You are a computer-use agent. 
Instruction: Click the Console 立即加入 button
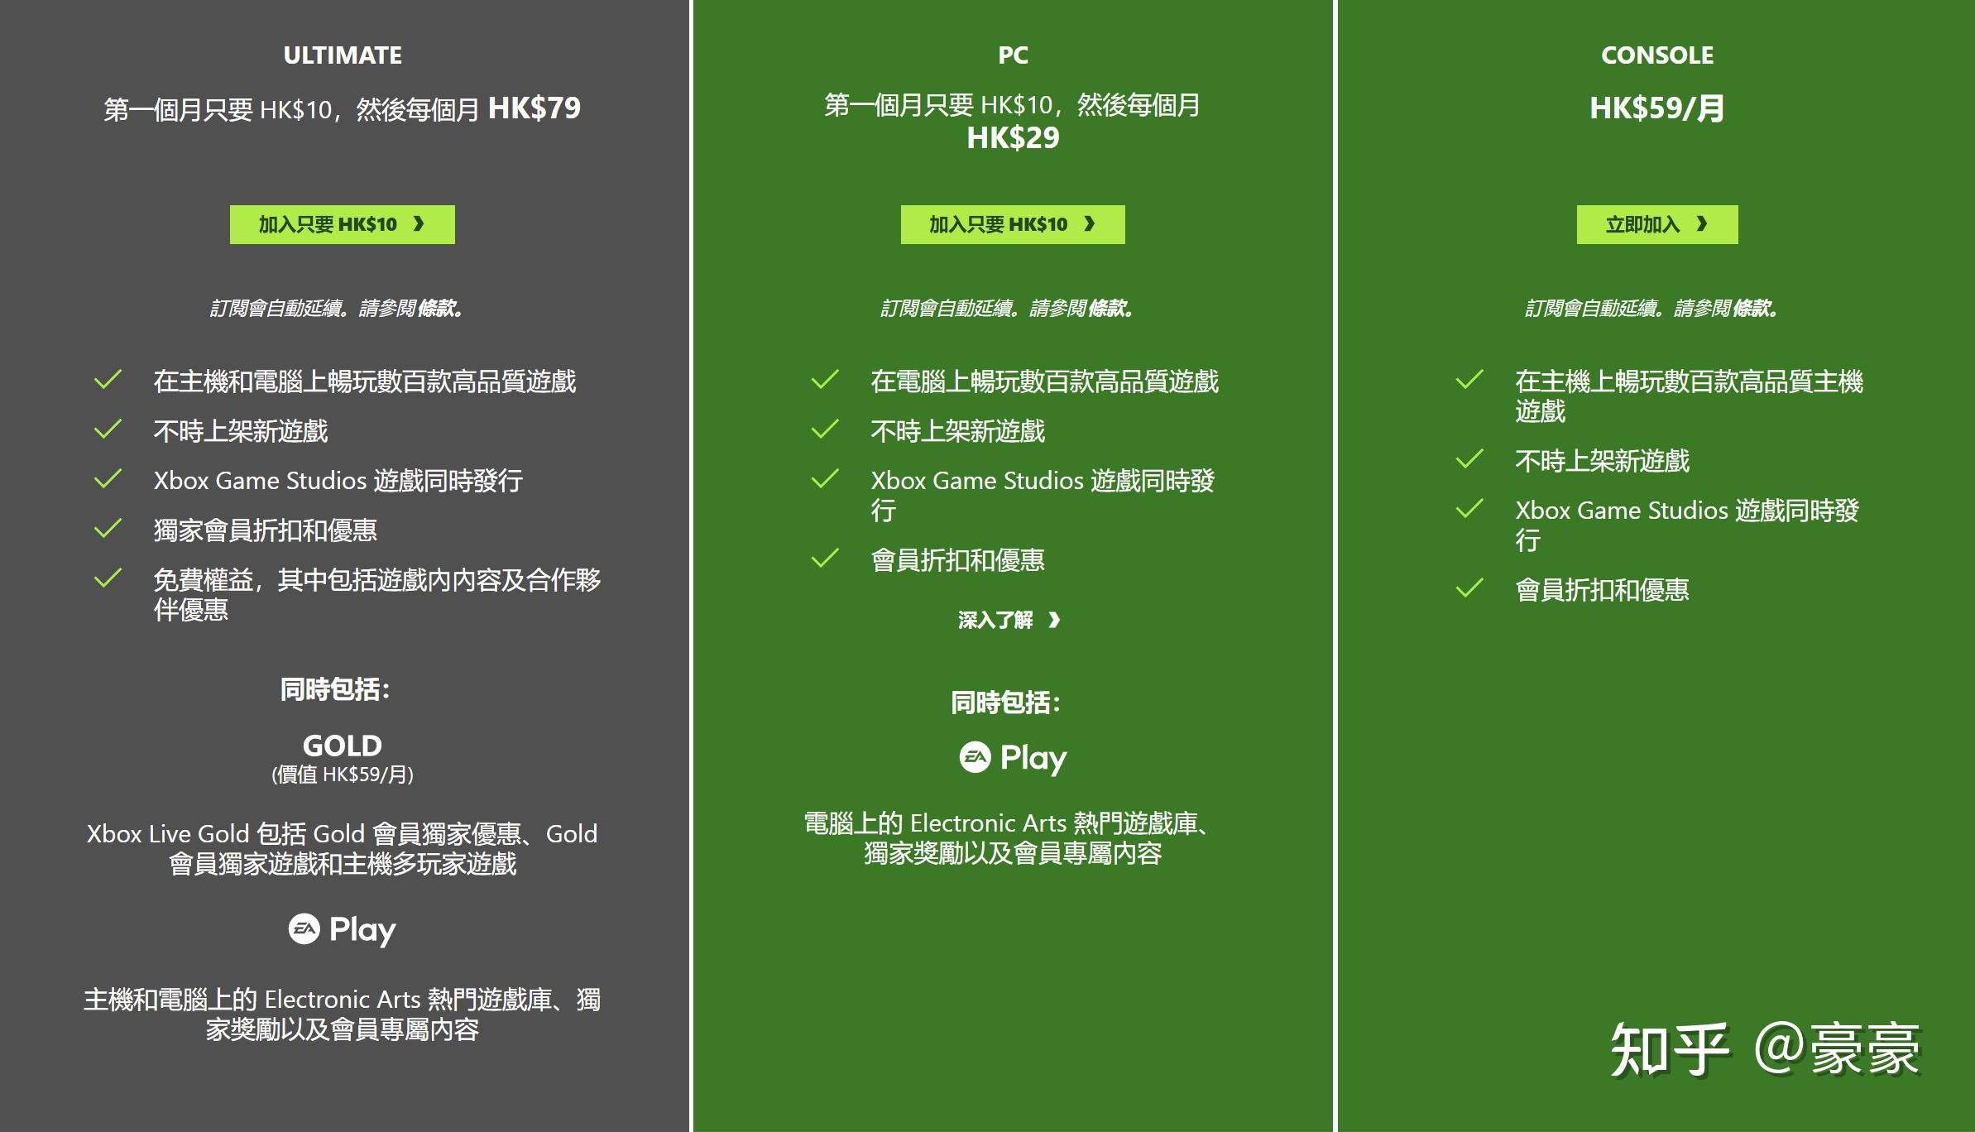click(1656, 224)
